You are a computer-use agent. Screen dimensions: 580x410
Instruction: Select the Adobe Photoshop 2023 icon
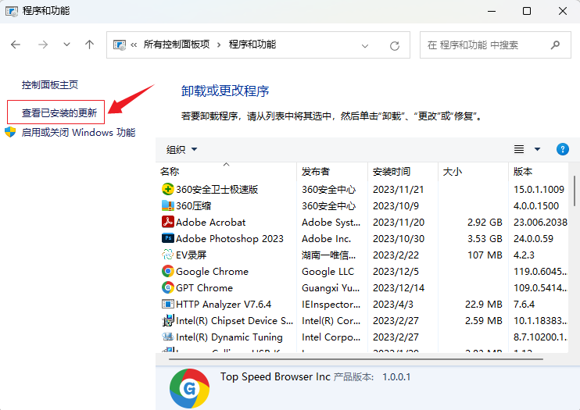coord(167,238)
